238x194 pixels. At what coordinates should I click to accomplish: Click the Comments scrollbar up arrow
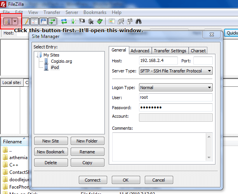pos(209,137)
